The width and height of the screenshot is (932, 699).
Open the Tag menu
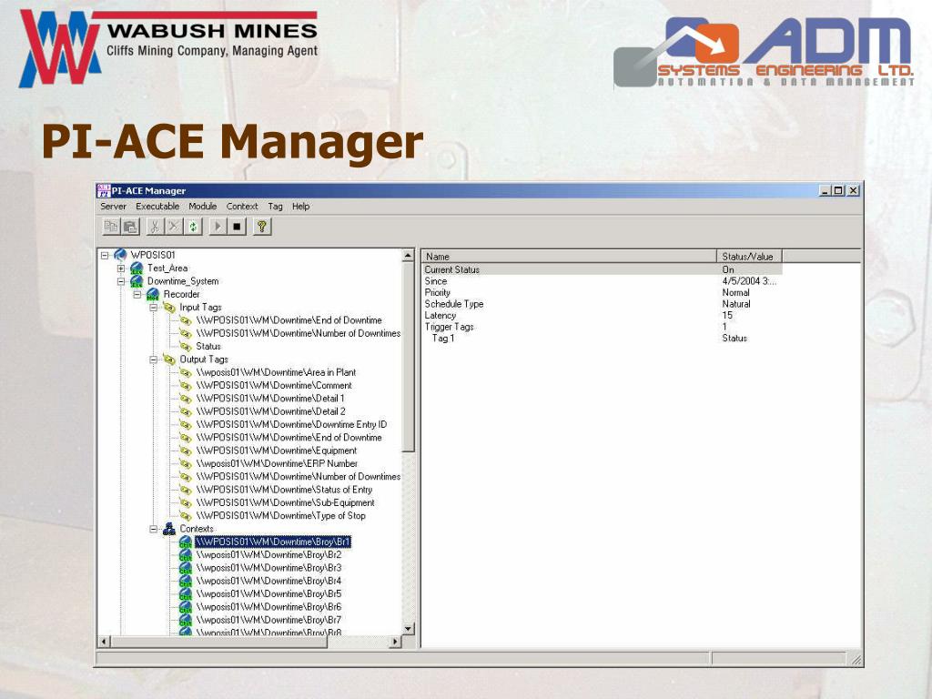click(x=275, y=207)
